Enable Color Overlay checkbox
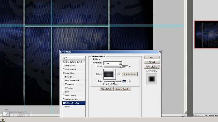The height and width of the screenshot is (122, 218). (64, 96)
